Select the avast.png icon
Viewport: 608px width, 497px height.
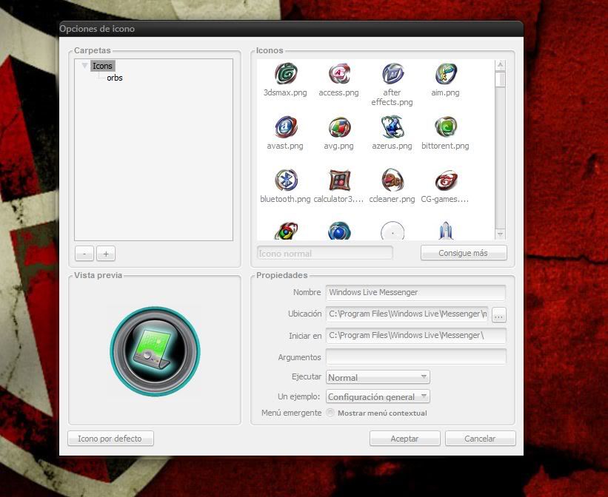click(x=286, y=126)
